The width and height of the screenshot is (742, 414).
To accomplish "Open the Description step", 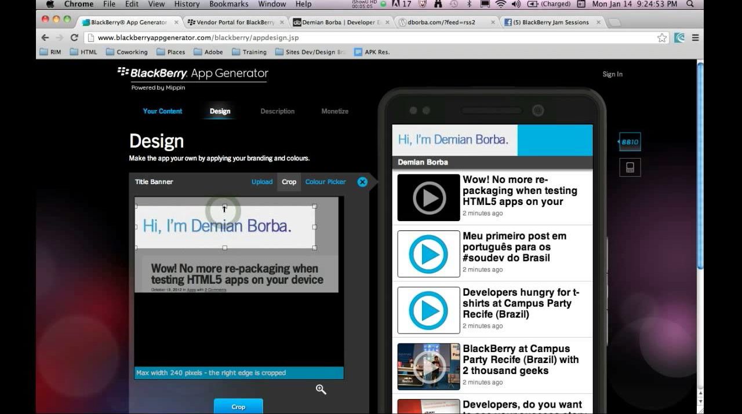I will pyautogui.click(x=277, y=111).
